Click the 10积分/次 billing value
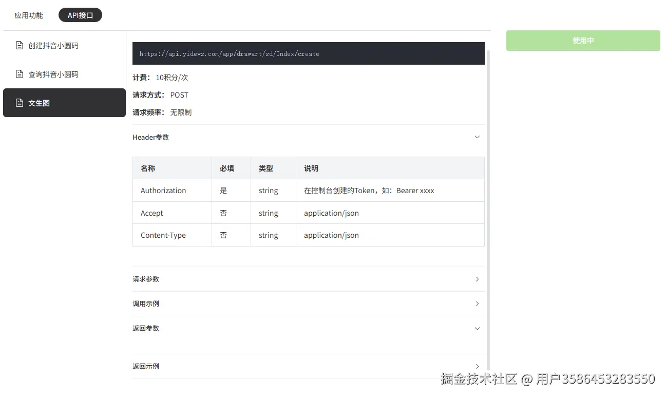The height and width of the screenshot is (397, 666). click(172, 78)
